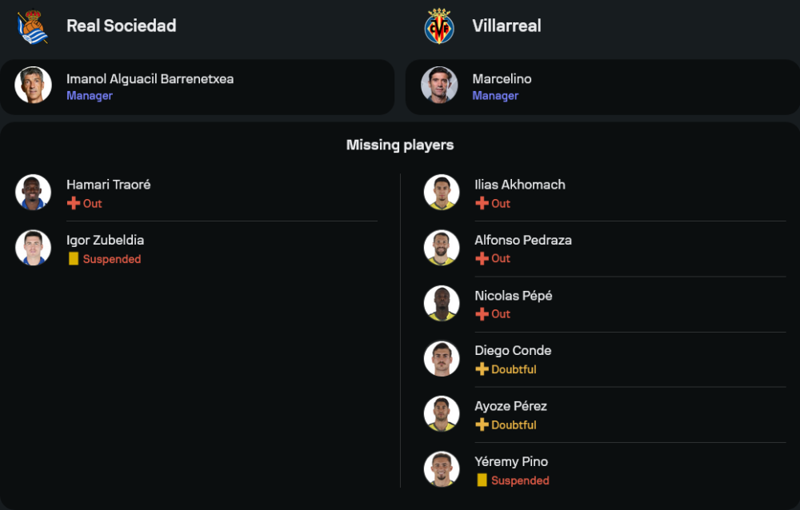Click Marcelino's manager photo

[x=440, y=86]
